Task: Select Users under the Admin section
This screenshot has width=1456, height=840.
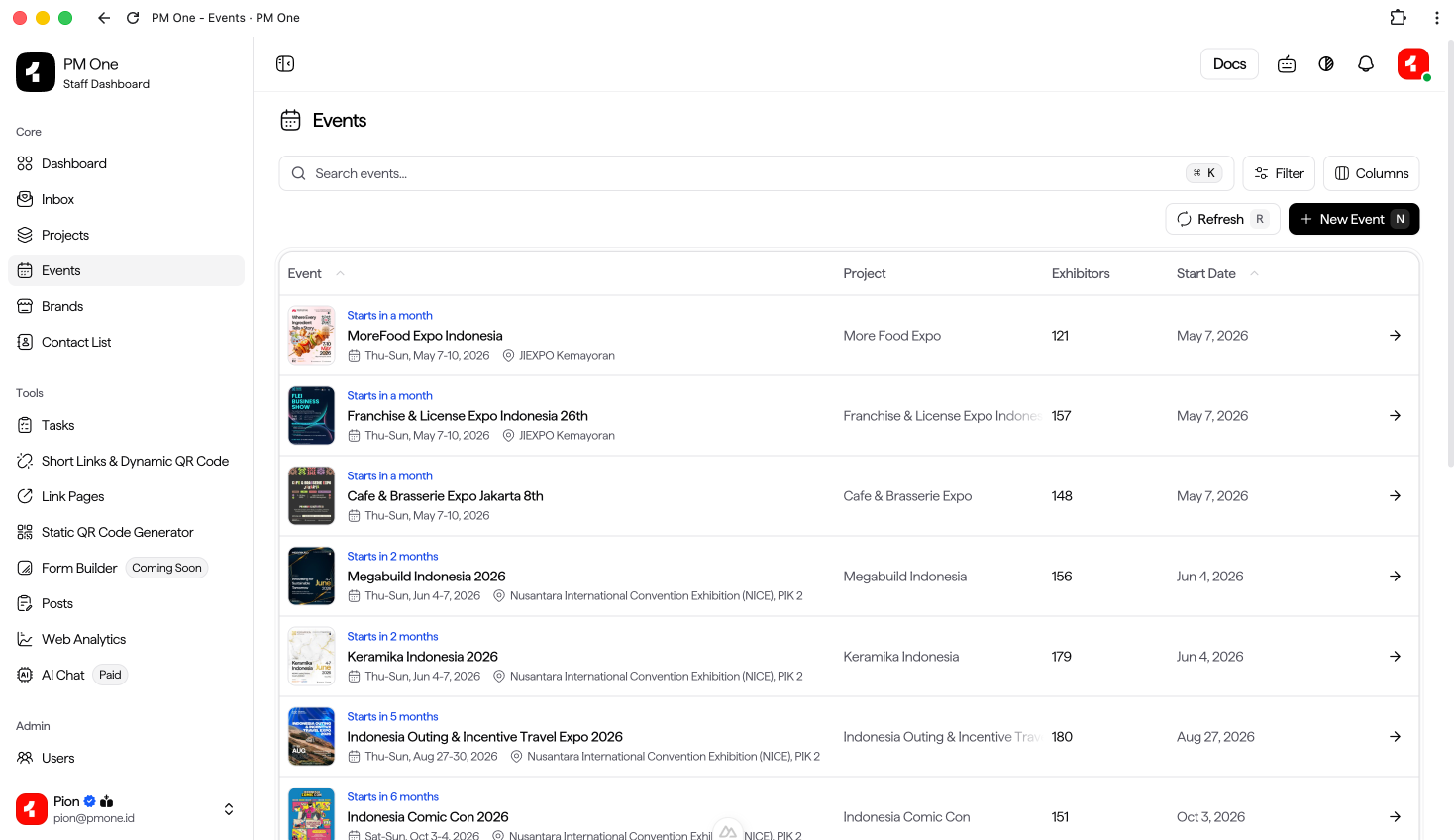Action: [56, 758]
